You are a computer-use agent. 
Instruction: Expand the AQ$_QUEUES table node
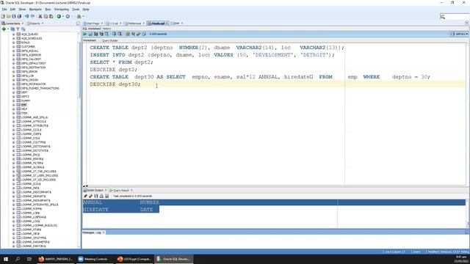(x=13, y=34)
